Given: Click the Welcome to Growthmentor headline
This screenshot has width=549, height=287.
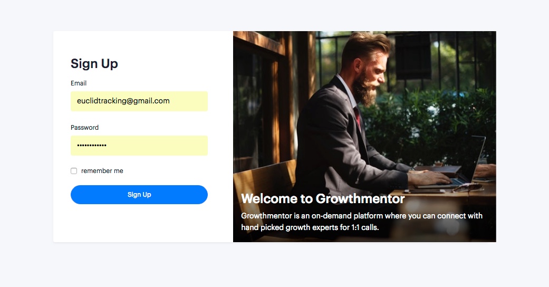Looking at the screenshot, I should pos(323,199).
